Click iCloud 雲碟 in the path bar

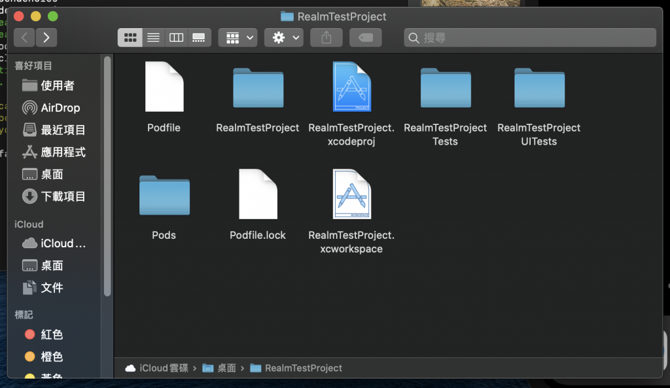pyautogui.click(x=157, y=368)
